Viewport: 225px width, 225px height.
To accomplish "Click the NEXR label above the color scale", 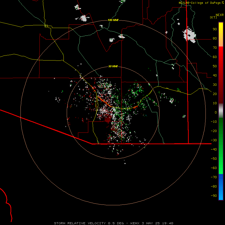I will 220,15.
